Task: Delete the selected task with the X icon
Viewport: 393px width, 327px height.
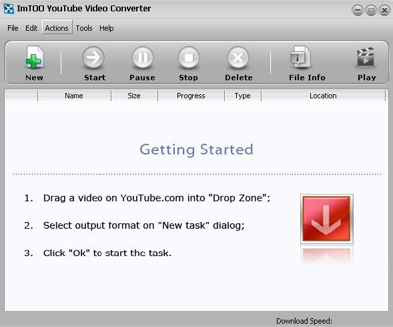Action: click(238, 58)
